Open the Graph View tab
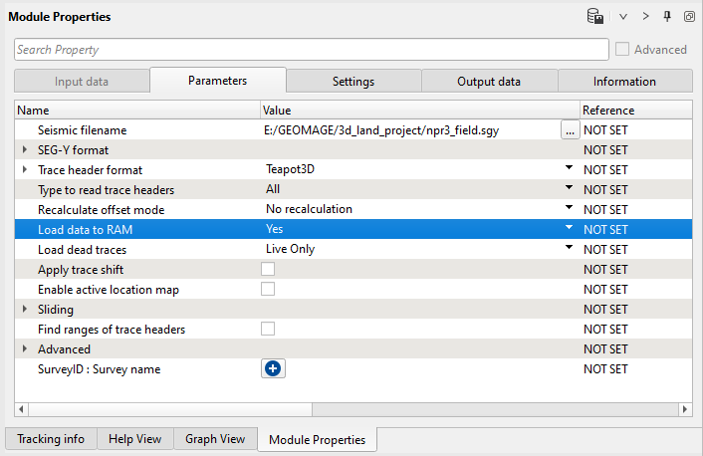Image resolution: width=703 pixels, height=456 pixels. coord(215,439)
